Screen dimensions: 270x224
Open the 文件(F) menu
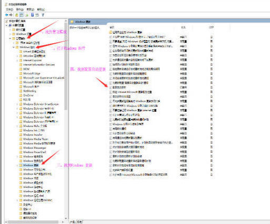pyautogui.click(x=9, y=9)
